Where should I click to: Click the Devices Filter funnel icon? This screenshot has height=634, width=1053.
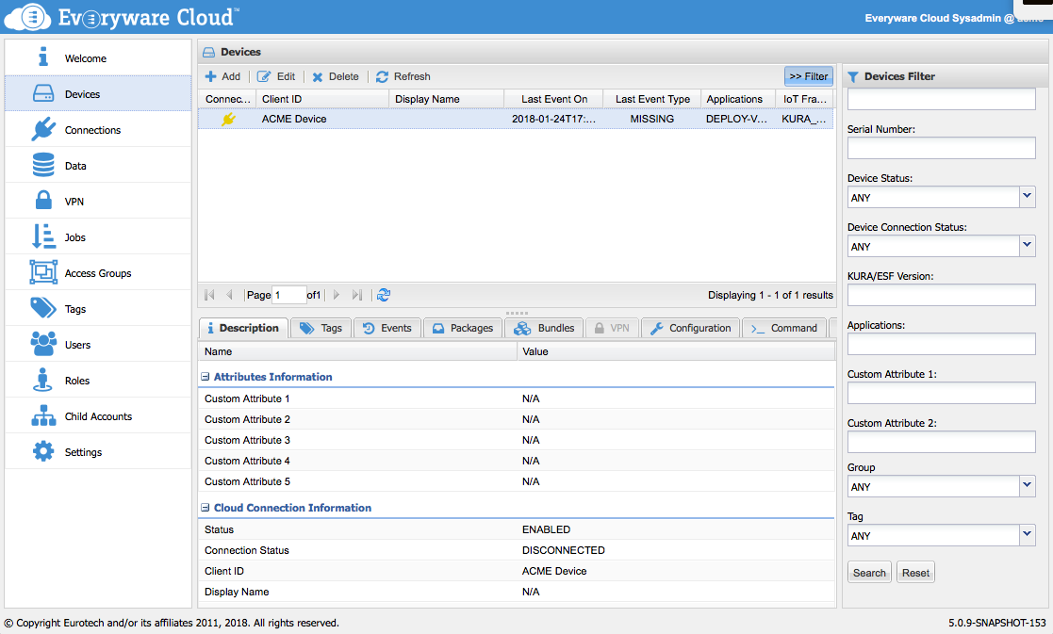[853, 76]
